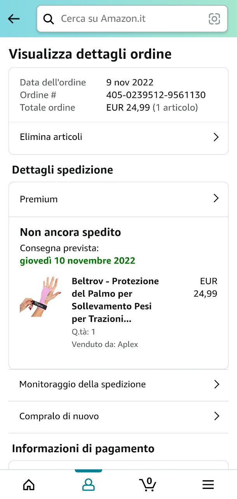Open the account profile icon

(x=89, y=485)
